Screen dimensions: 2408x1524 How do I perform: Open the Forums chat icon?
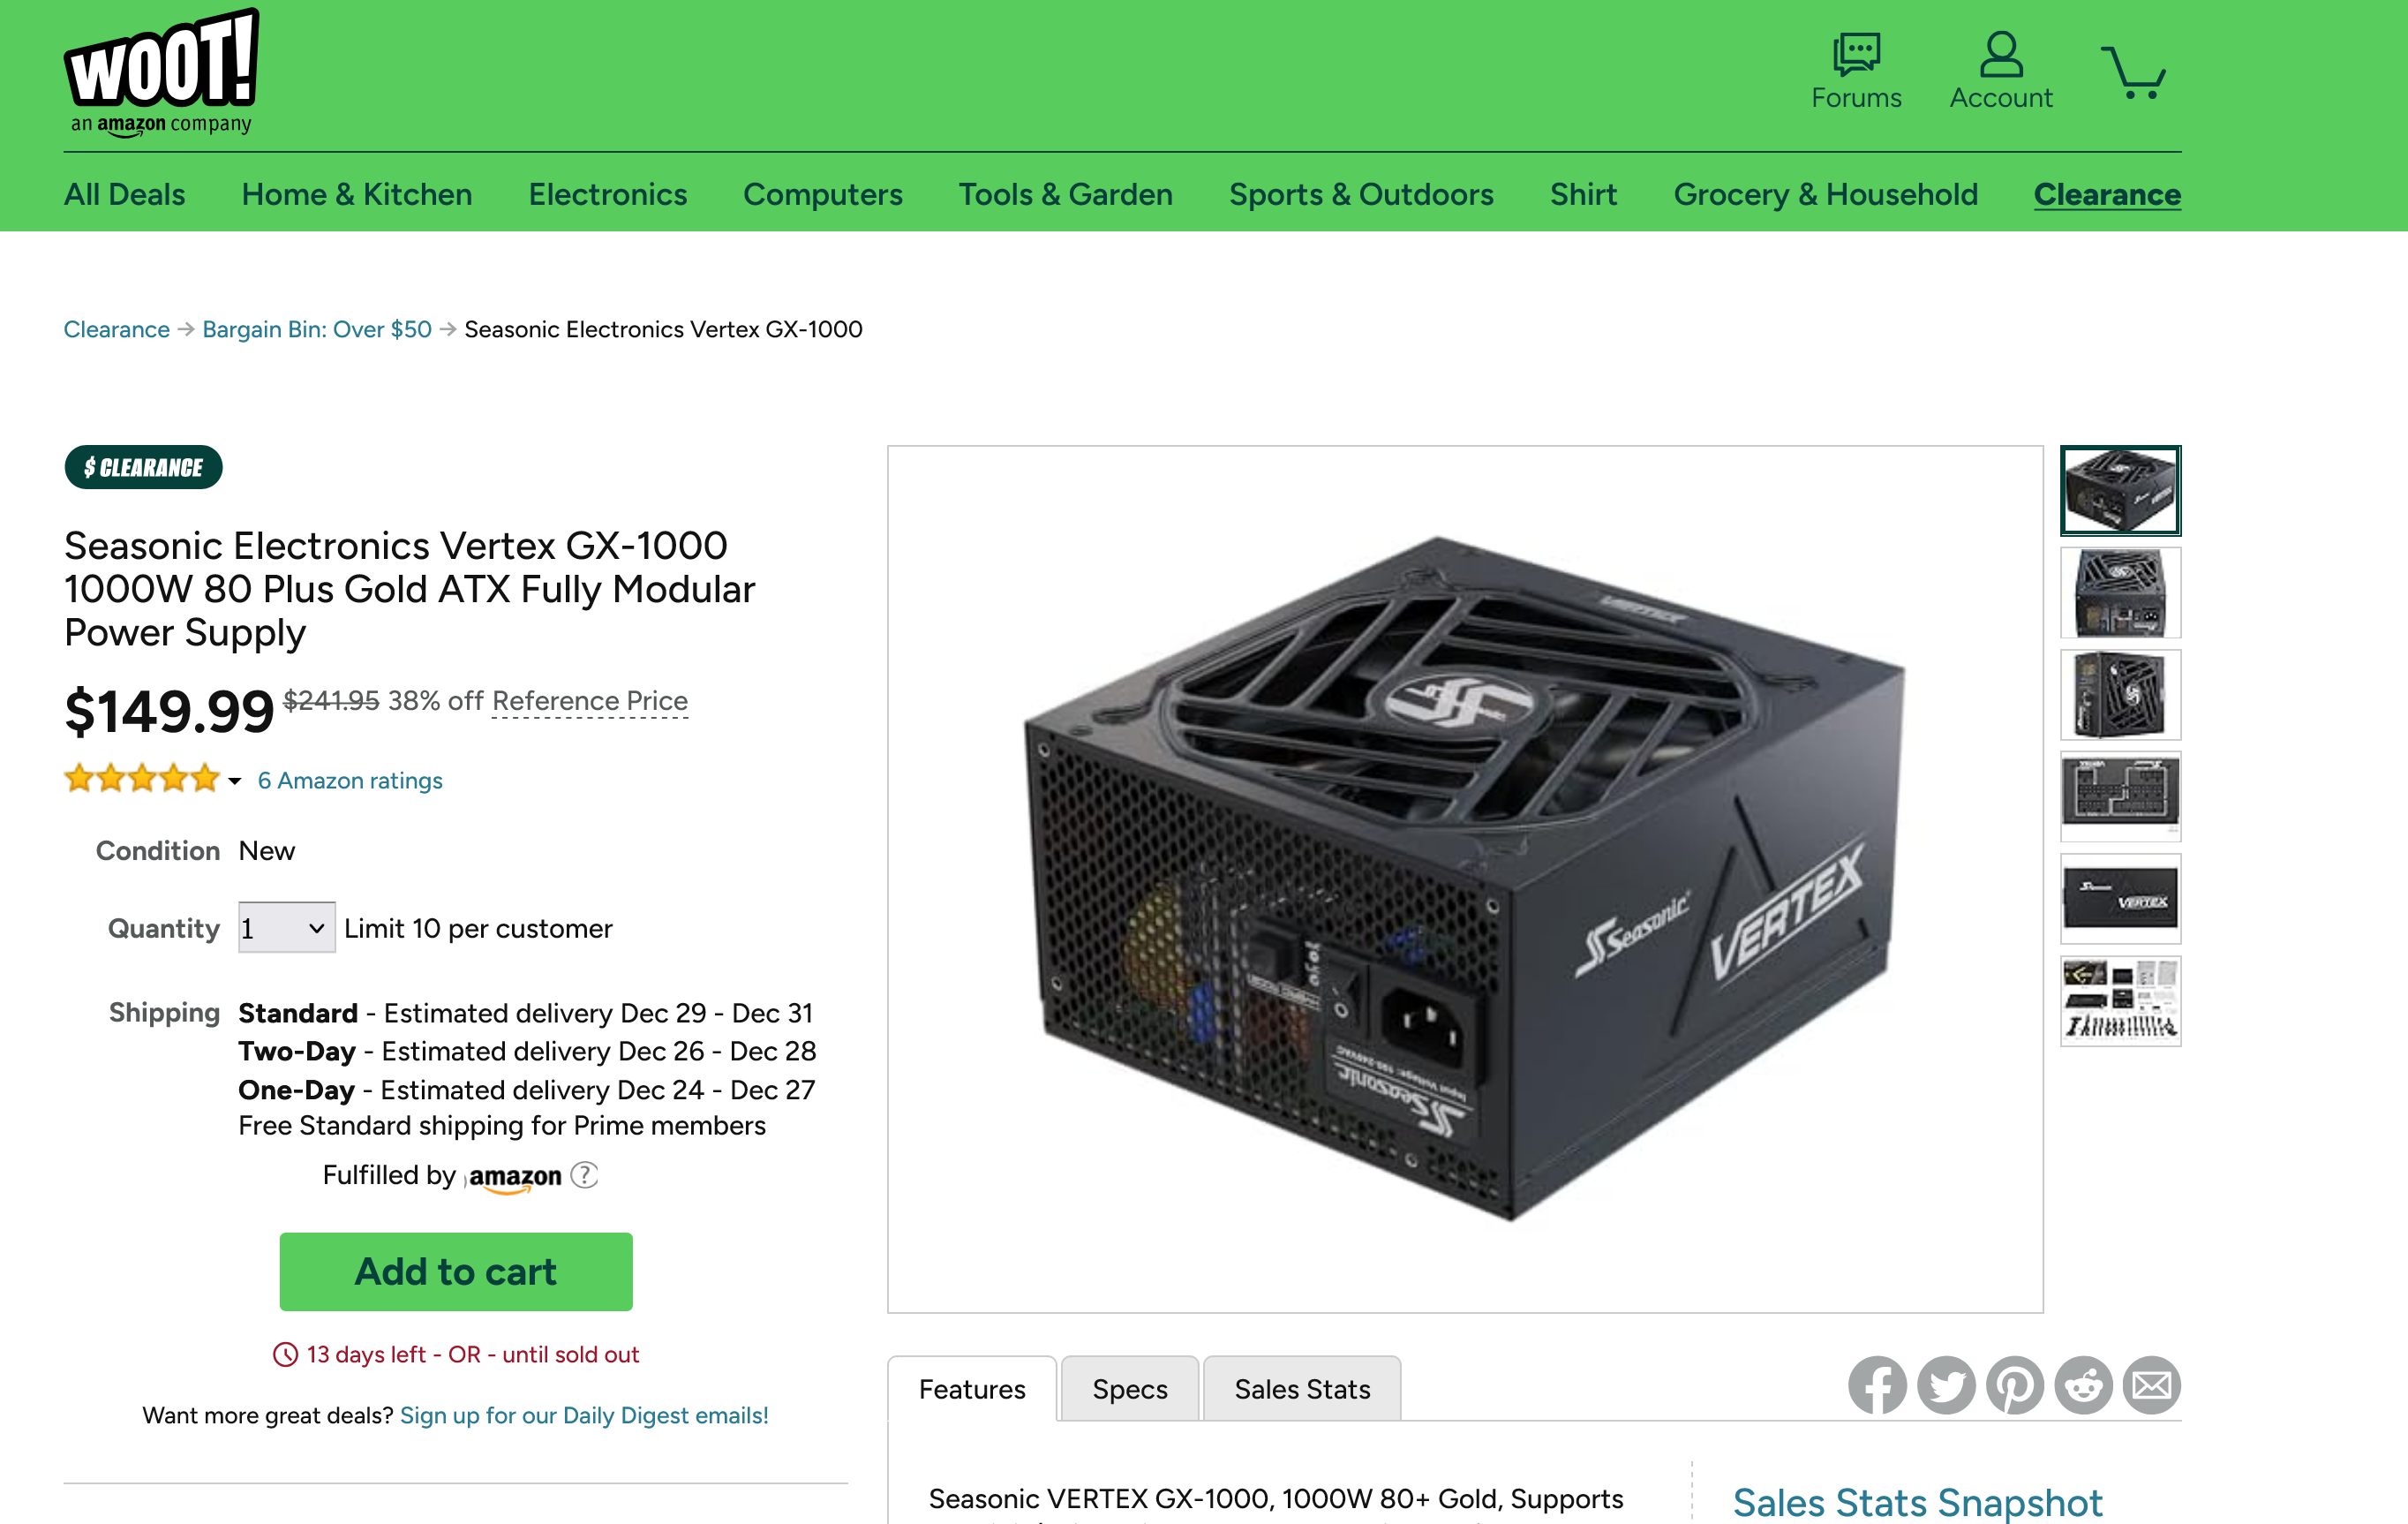(x=1856, y=54)
